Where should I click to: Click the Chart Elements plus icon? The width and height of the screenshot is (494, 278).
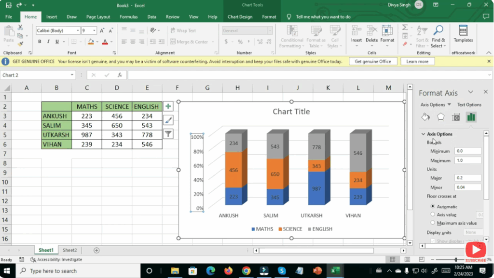(168, 106)
